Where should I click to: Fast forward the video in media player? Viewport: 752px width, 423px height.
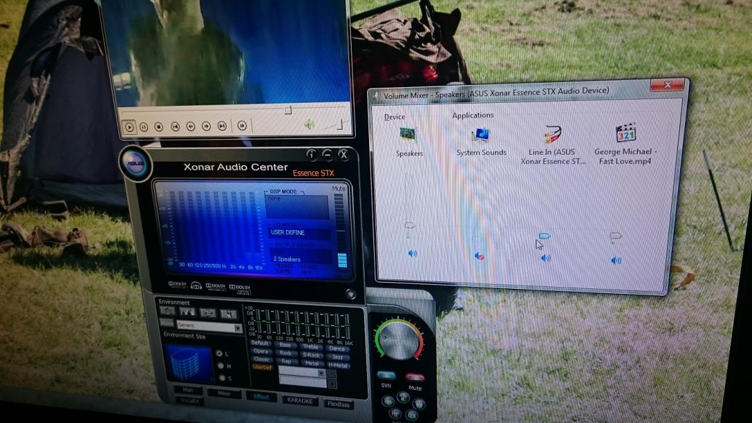(x=206, y=127)
